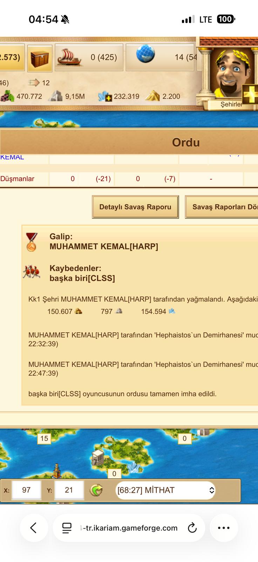Click the crystal glass resource icon

[x=104, y=96]
